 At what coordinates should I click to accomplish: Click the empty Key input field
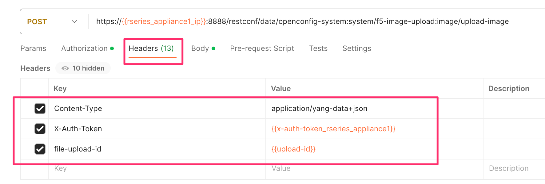tap(157, 169)
